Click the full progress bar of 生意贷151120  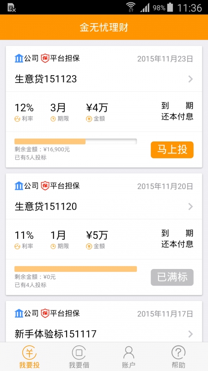tap(76, 269)
